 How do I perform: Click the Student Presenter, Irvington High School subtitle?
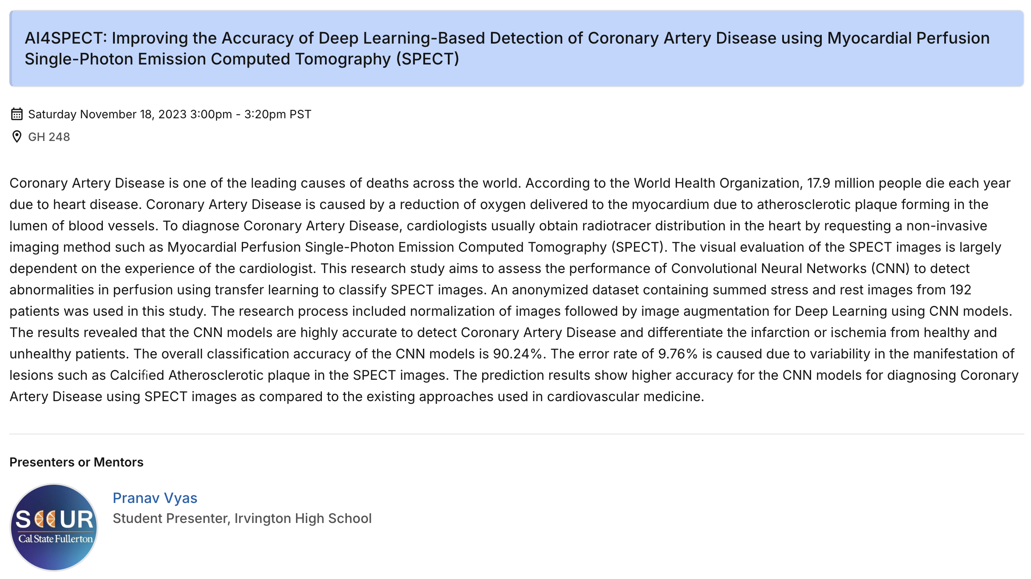(x=242, y=519)
